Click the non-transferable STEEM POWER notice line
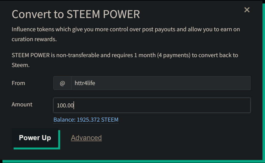This screenshot has height=163, width=265. click(125, 55)
